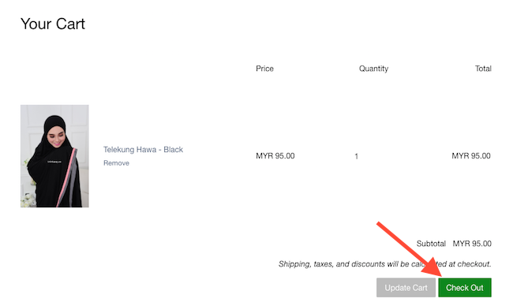Click the Quantity column header
The image size is (513, 306).
pyautogui.click(x=373, y=69)
